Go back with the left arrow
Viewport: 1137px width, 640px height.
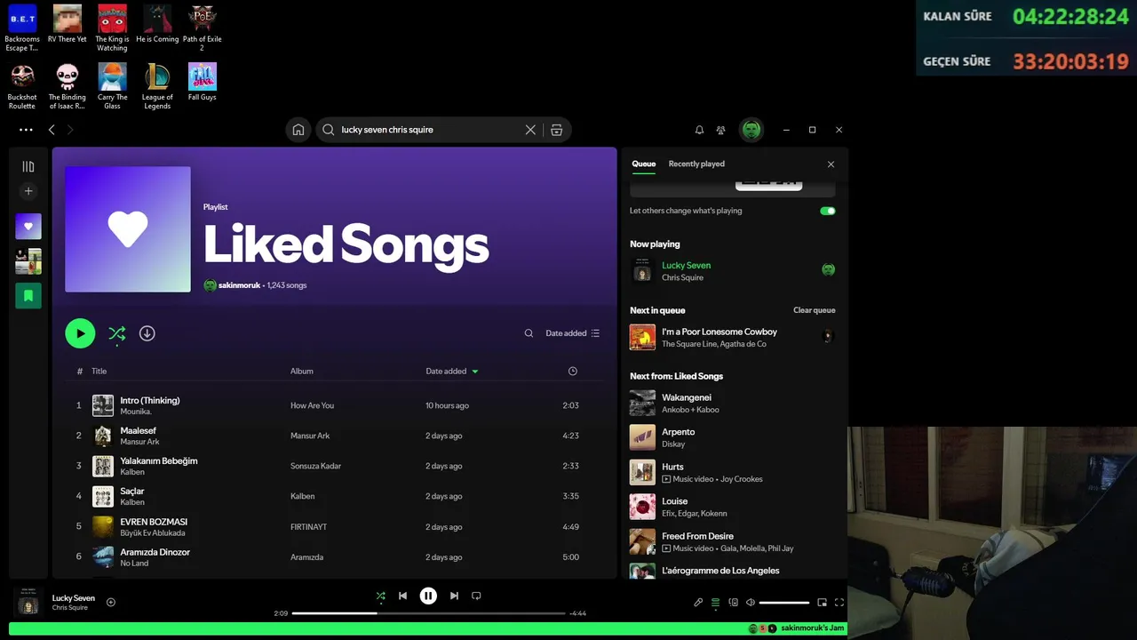click(x=52, y=130)
